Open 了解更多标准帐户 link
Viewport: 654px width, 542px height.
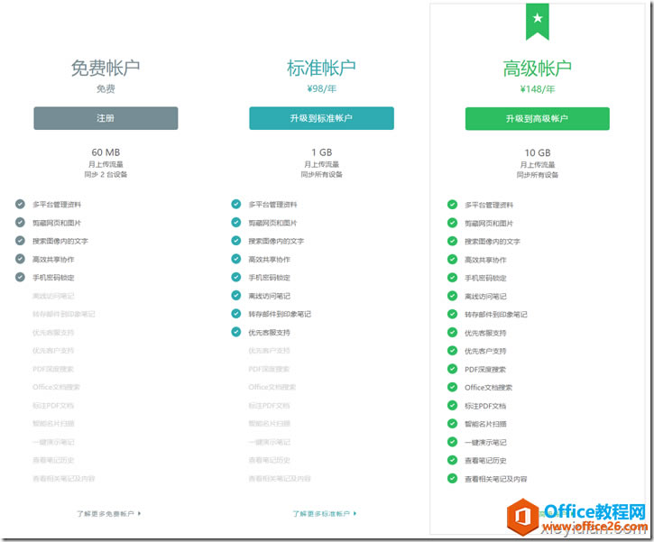click(325, 514)
